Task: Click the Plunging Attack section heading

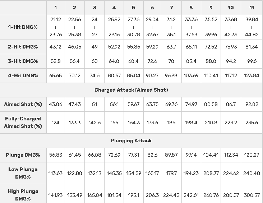Action: (131, 140)
